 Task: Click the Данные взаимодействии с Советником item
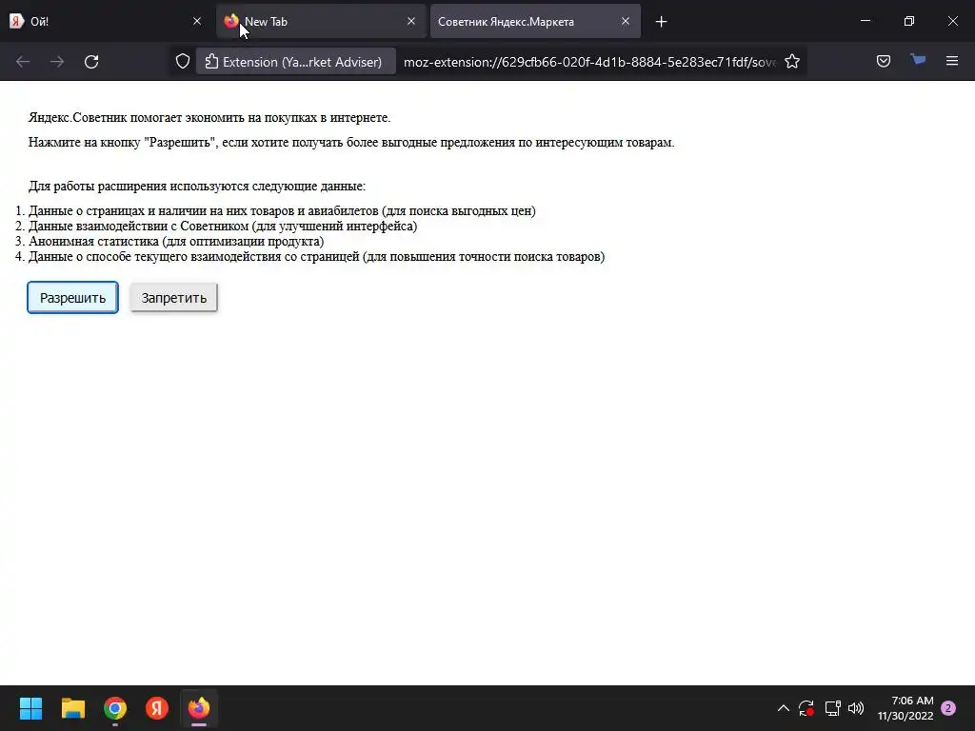click(223, 226)
